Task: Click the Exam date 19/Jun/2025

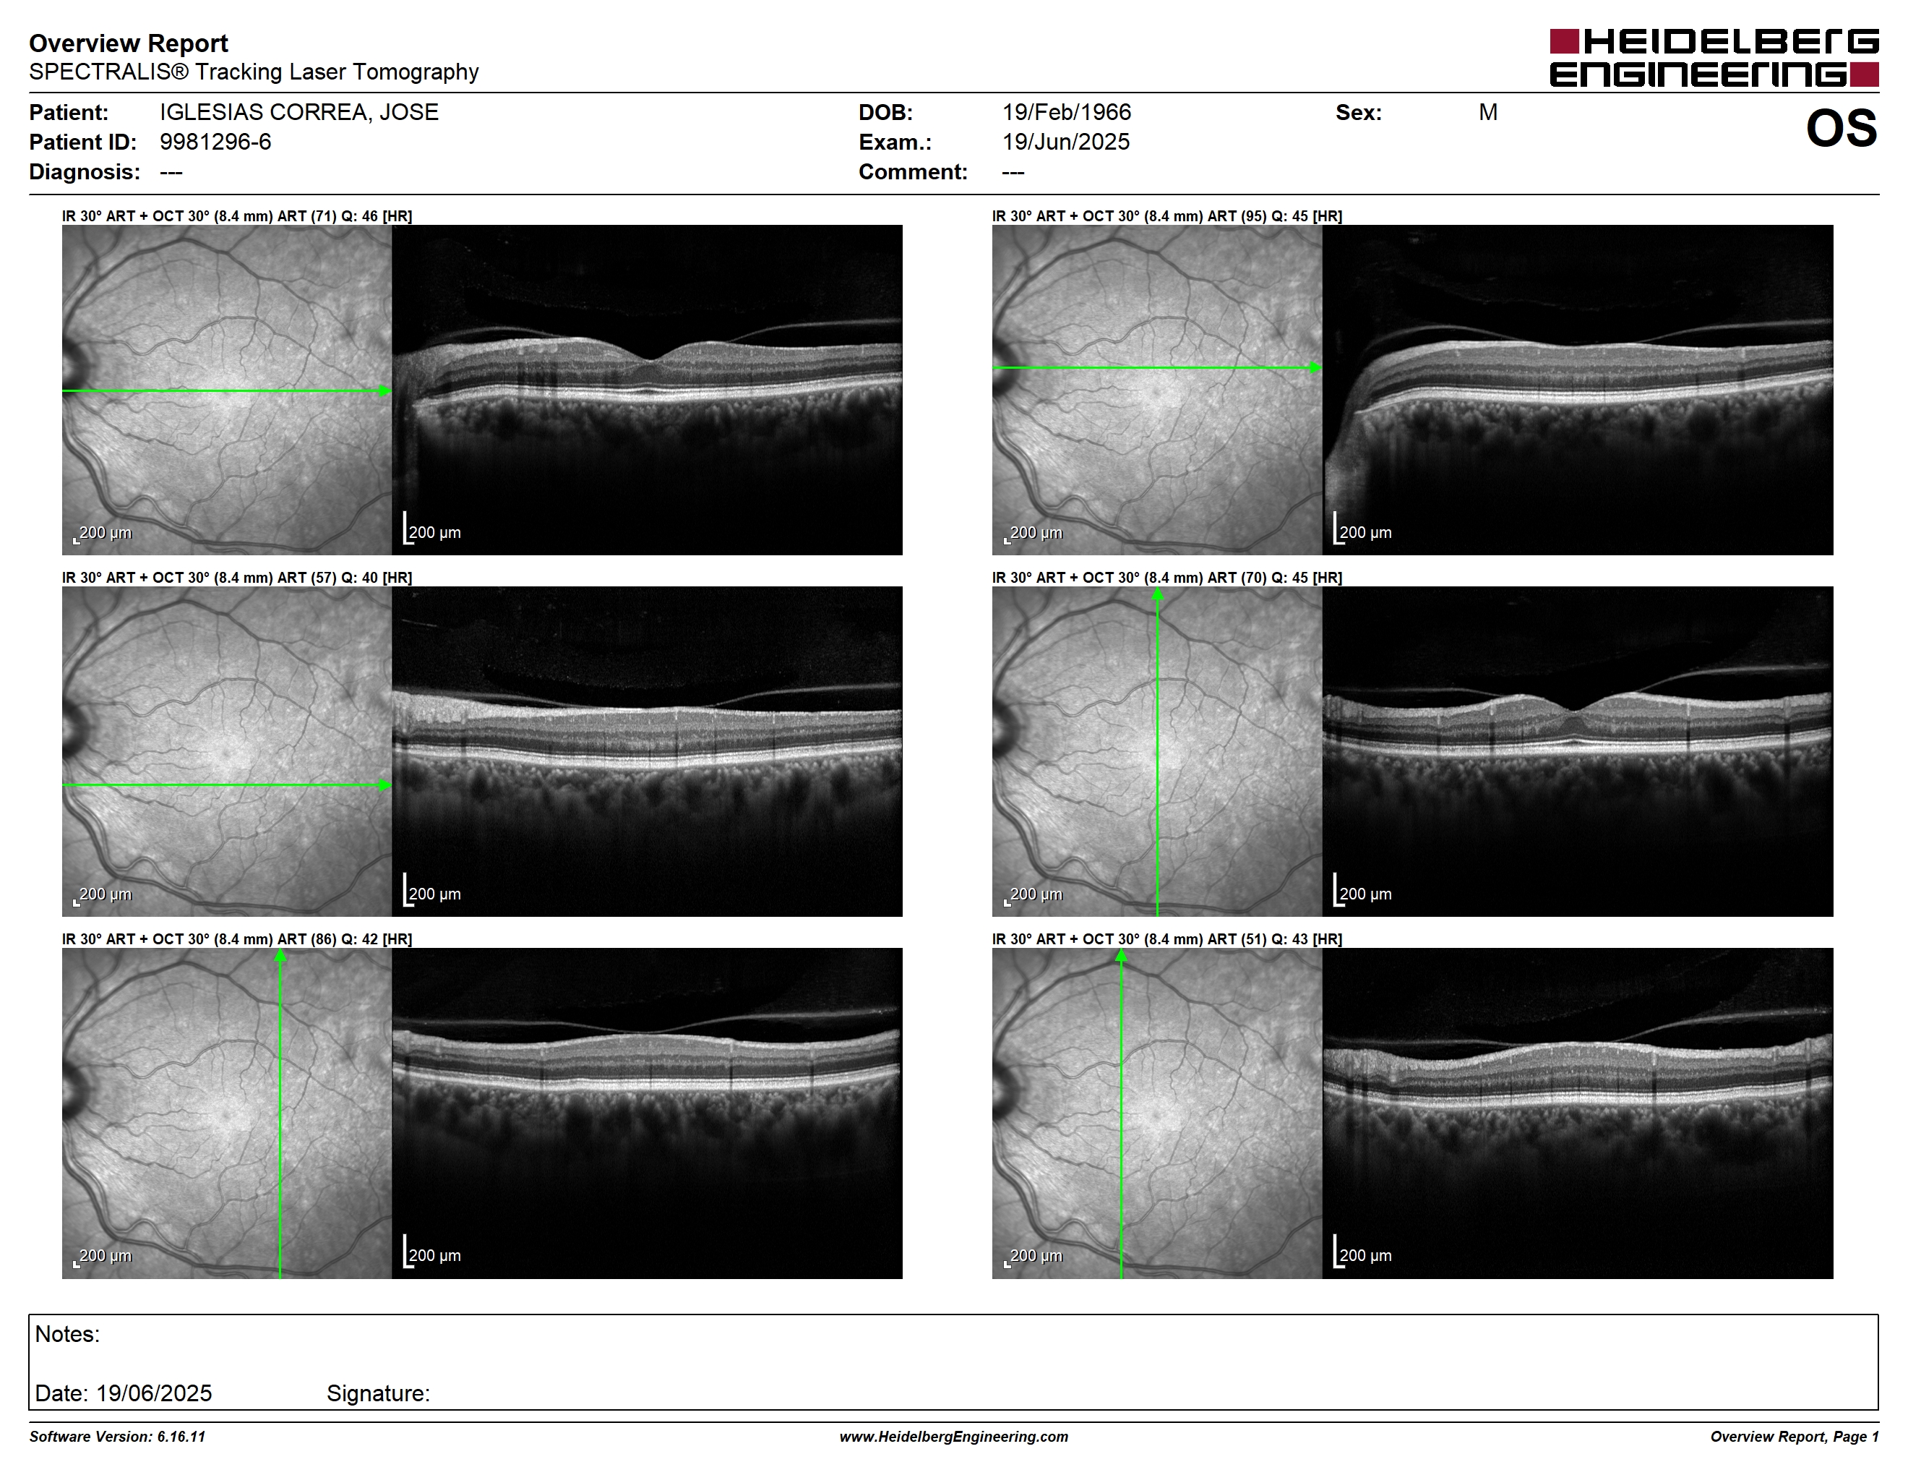Action: (1066, 142)
